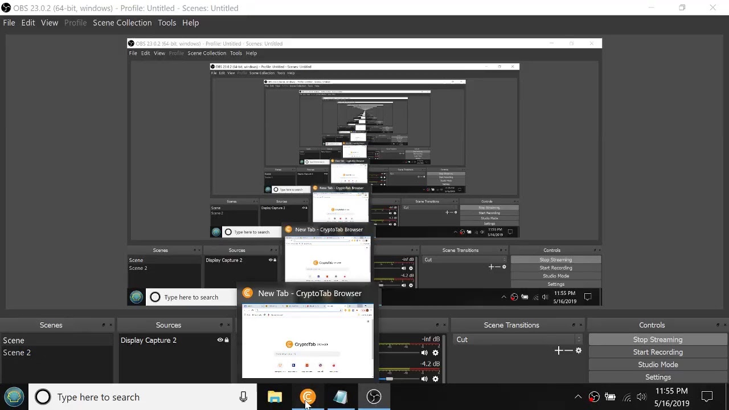Click the Start Recording button

click(658, 352)
